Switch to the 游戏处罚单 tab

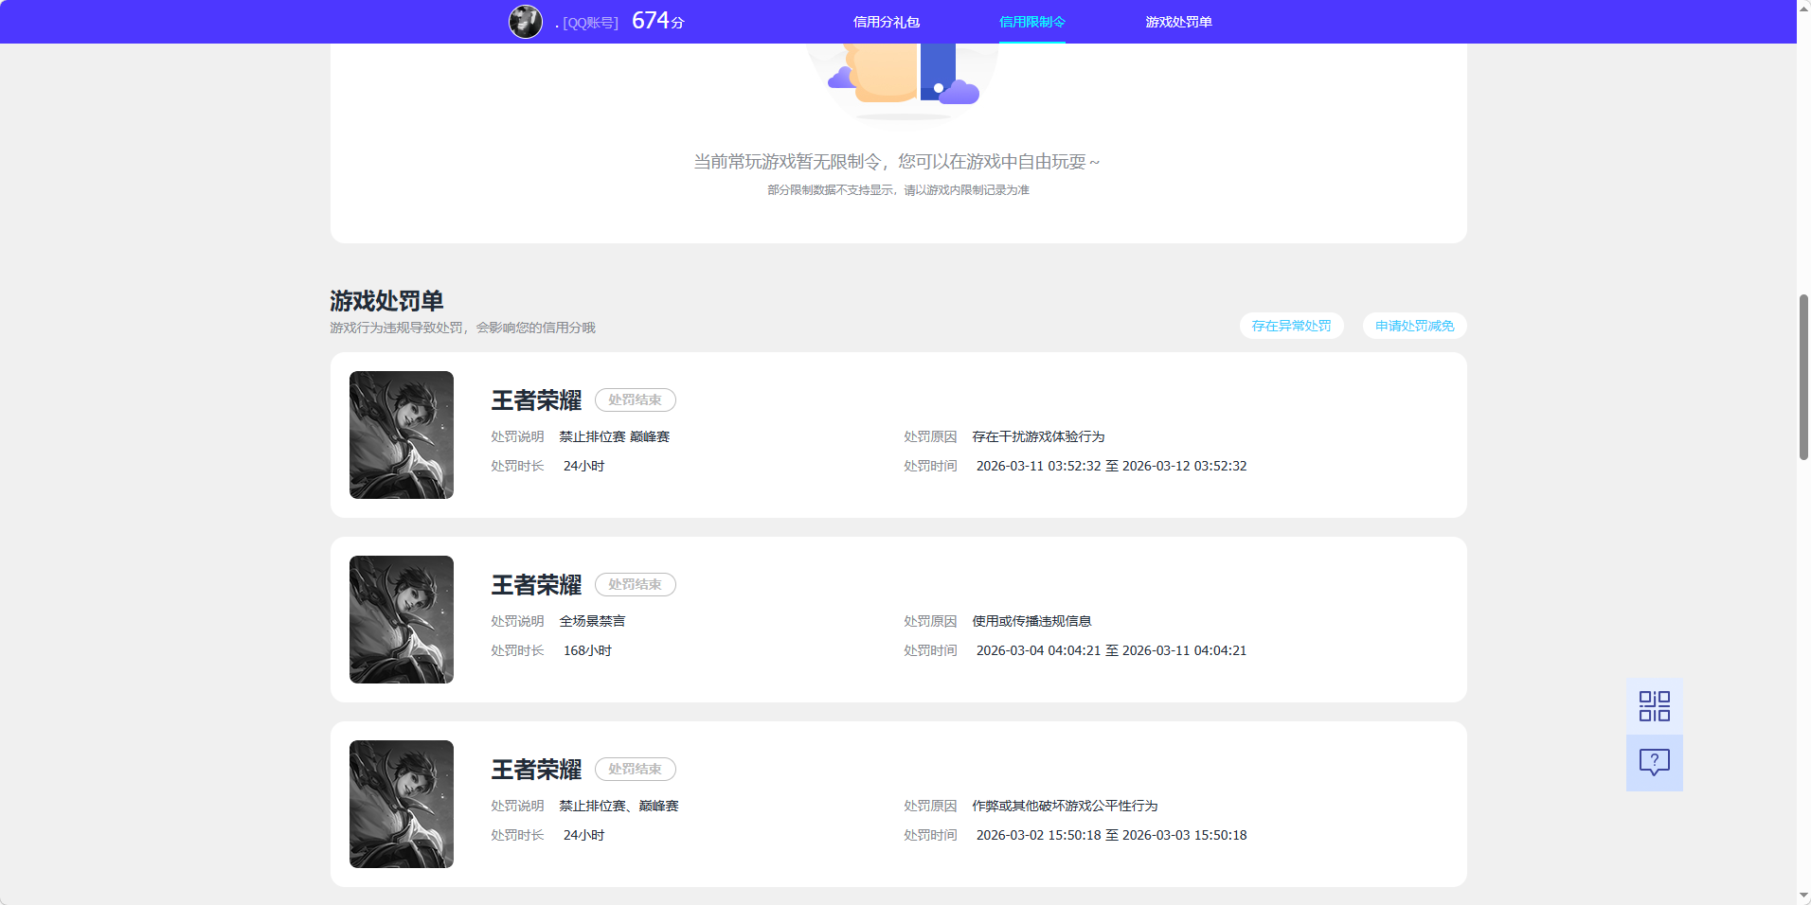[1177, 21]
